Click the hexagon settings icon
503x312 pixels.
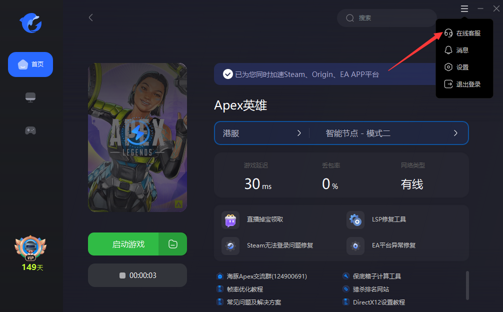pos(448,67)
